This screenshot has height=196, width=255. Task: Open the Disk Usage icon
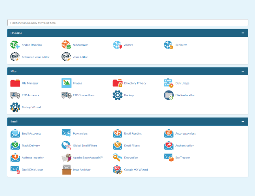pos(168,83)
